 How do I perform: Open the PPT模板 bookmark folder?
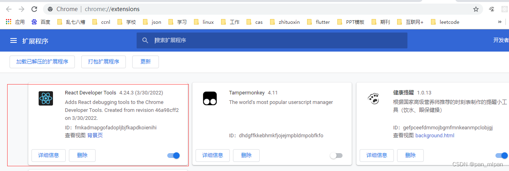pyautogui.click(x=351, y=22)
